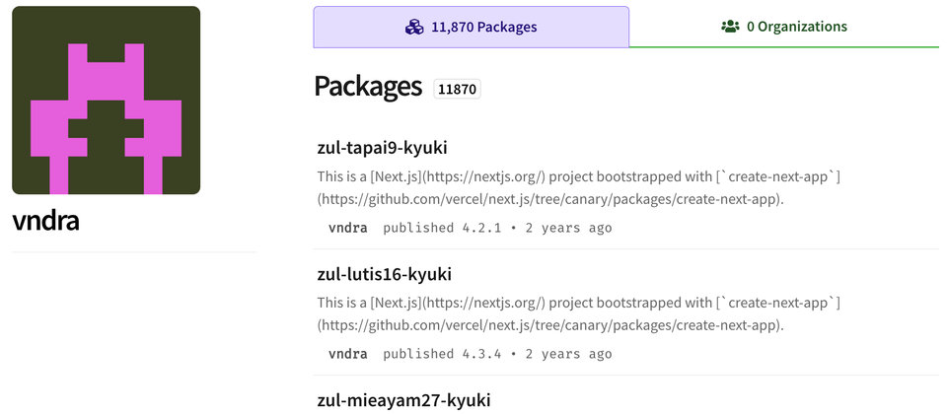
Task: Click the Packages section heading
Action: (368, 88)
